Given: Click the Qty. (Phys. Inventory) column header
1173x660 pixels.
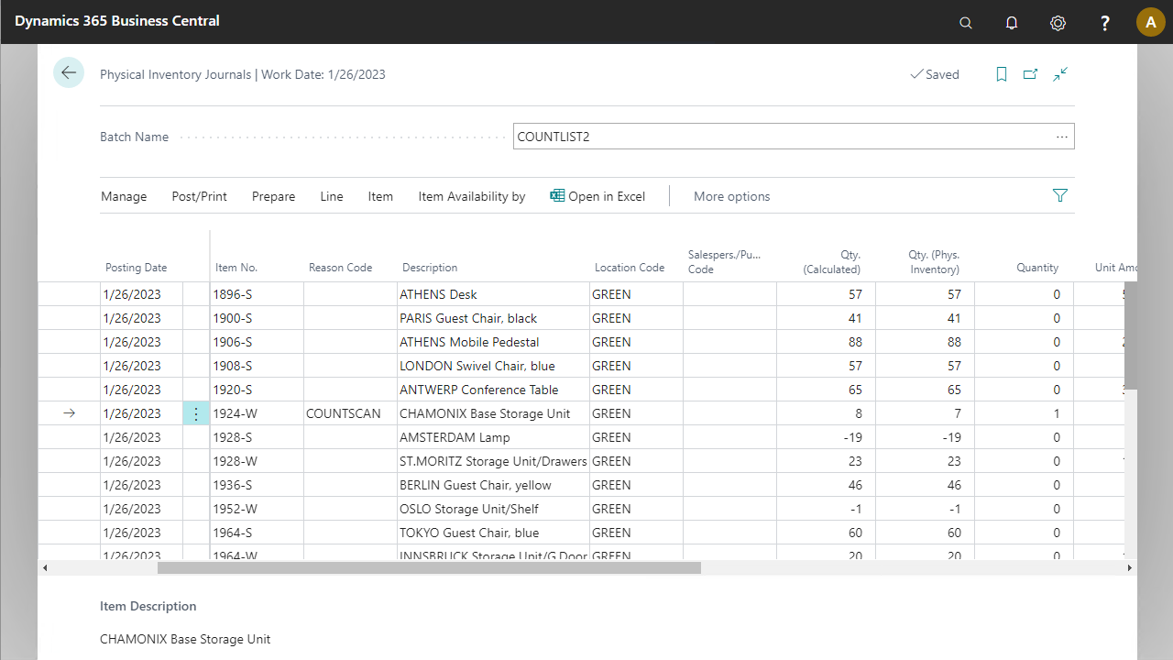Looking at the screenshot, I should point(934,261).
